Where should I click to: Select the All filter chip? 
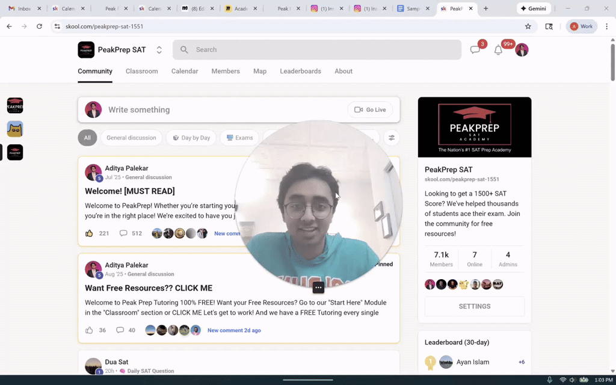coord(87,138)
